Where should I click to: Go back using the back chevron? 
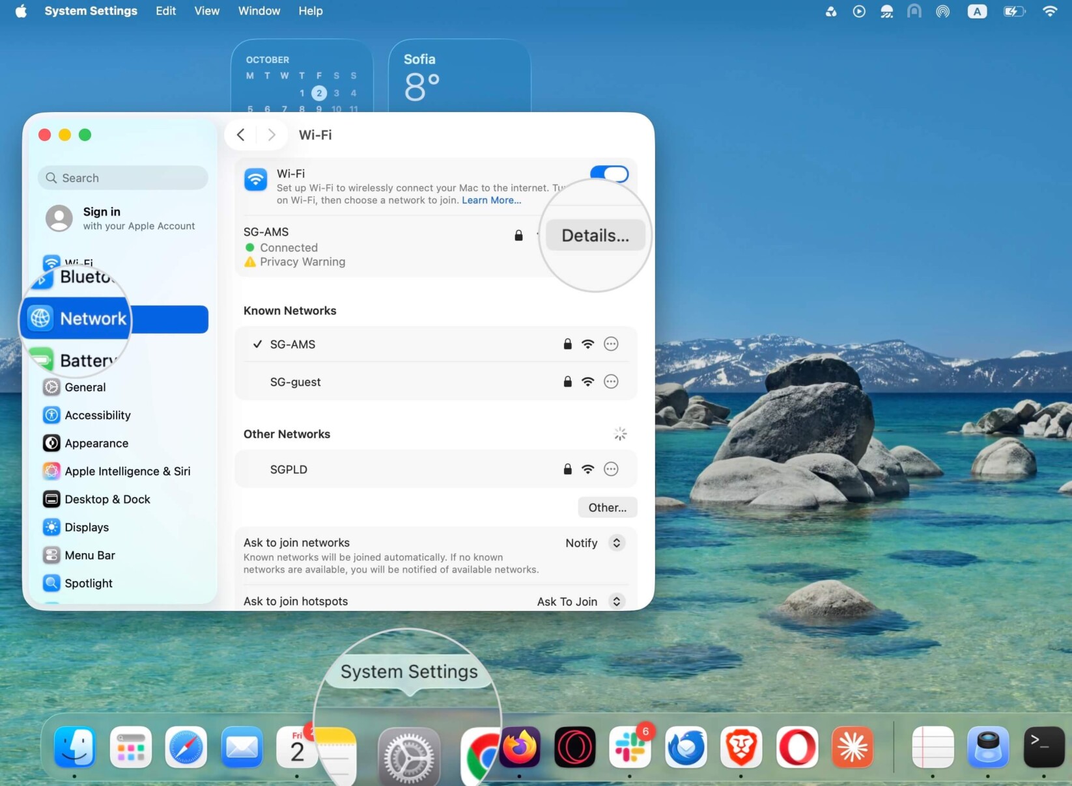241,135
